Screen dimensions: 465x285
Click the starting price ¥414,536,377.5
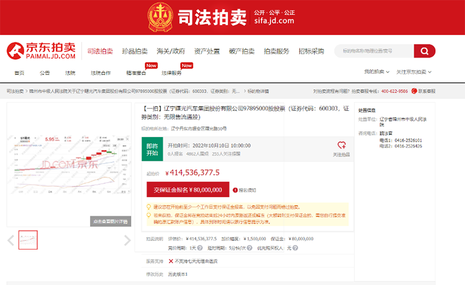pyautogui.click(x=192, y=173)
